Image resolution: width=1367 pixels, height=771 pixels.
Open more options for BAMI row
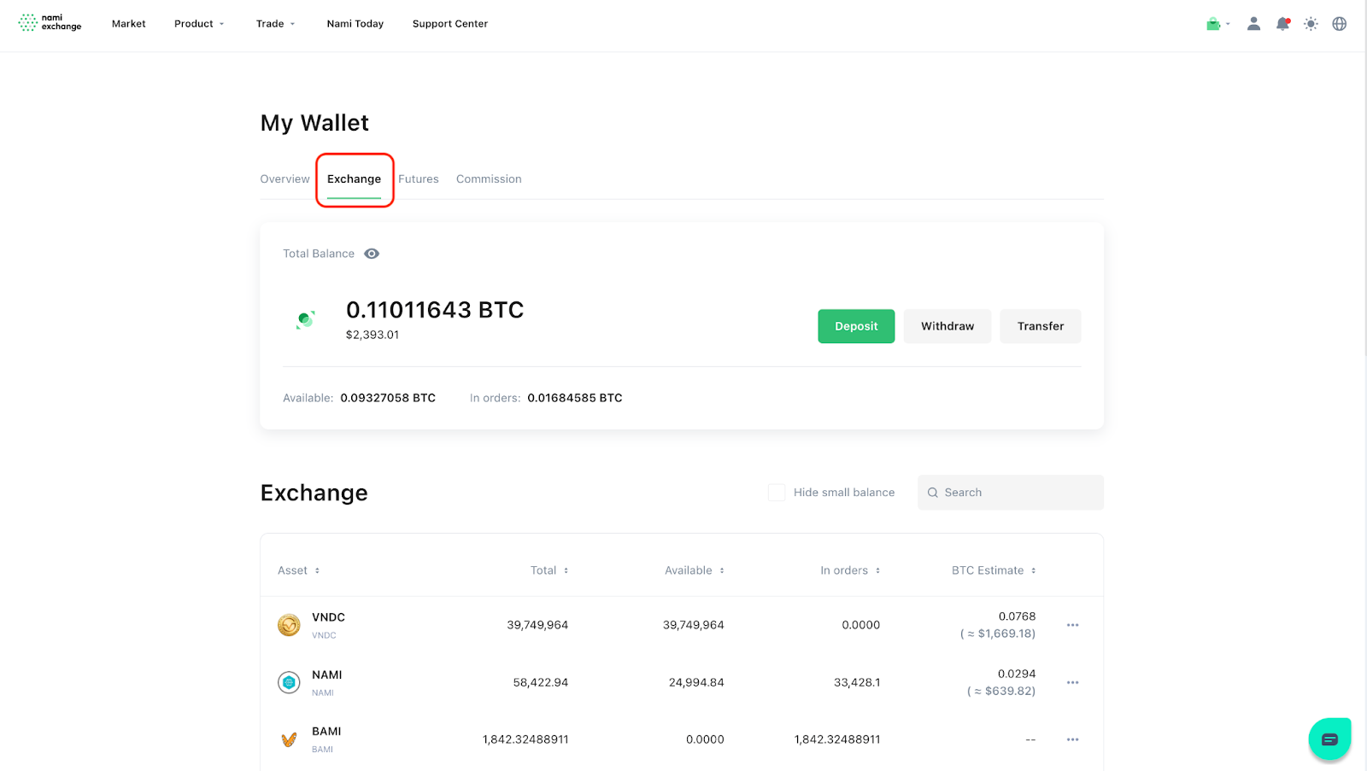[x=1072, y=739]
